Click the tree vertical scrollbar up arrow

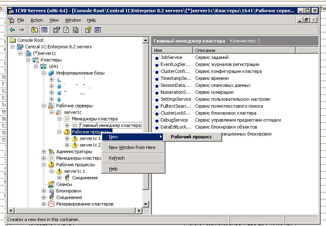tap(146, 40)
